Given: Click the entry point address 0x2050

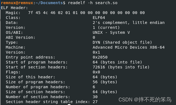Looking at the screenshot, I should pos(100,57).
